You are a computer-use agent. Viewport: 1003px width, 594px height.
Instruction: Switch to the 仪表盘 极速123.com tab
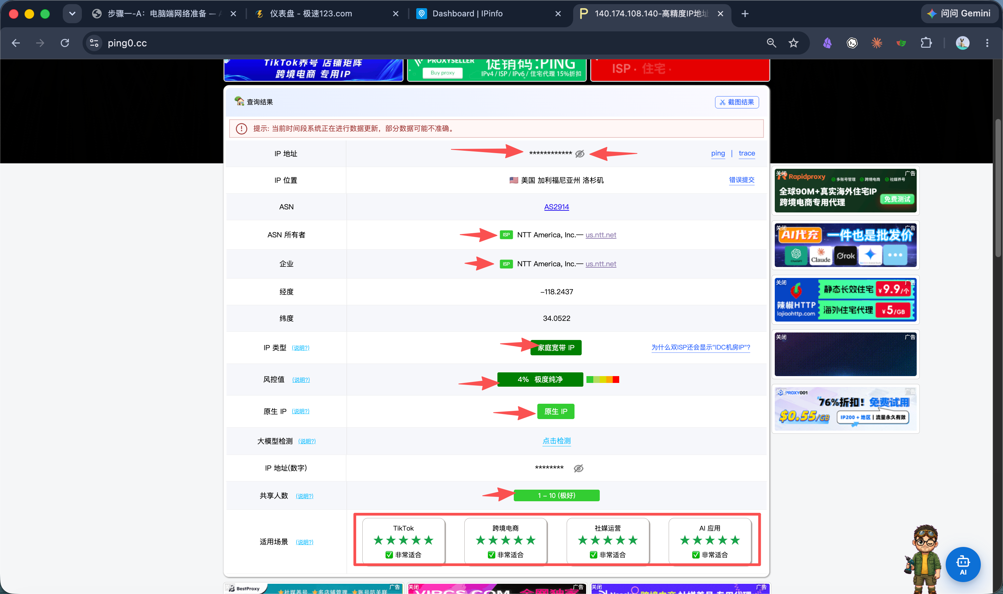pos(326,14)
